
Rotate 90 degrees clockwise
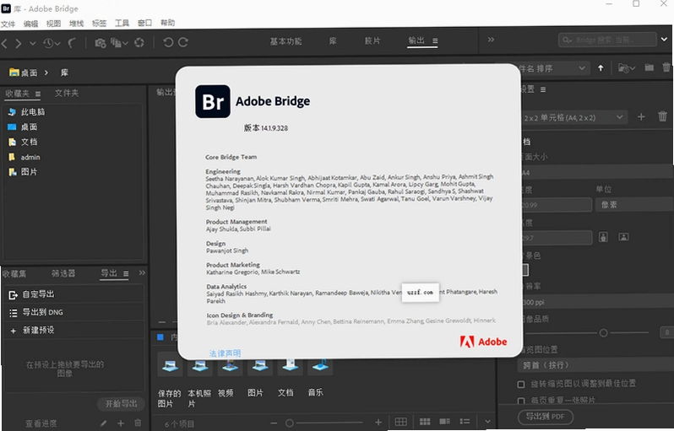click(183, 42)
